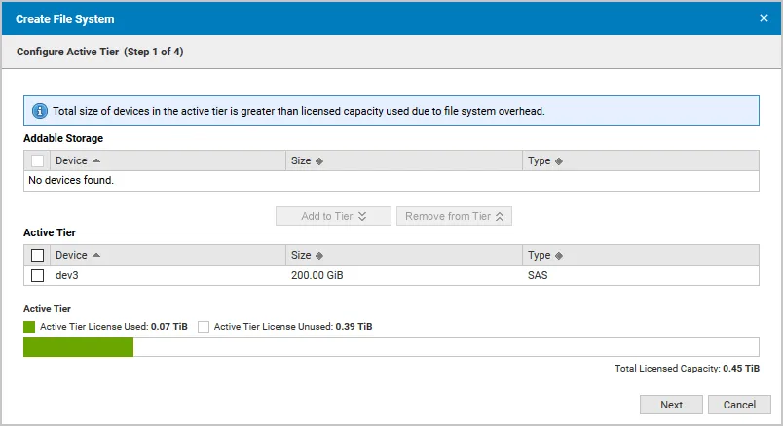Screen dimensions: 783x426
Task: Click the dev3 device name in Active Tier
Action: tap(67, 275)
